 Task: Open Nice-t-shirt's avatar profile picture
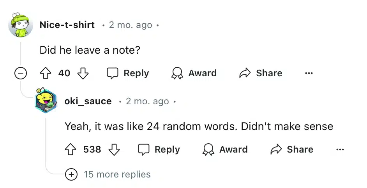point(21,25)
